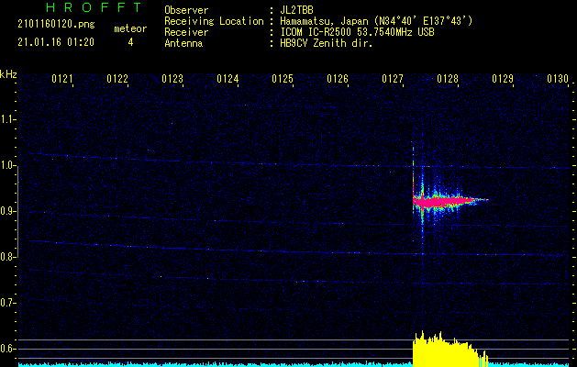Click the 'meteor' label
This screenshot has height=367, width=577.
[130, 28]
